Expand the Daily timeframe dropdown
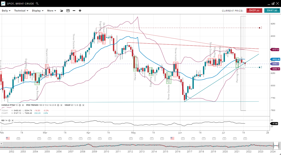The image size is (281, 155). (6, 11)
